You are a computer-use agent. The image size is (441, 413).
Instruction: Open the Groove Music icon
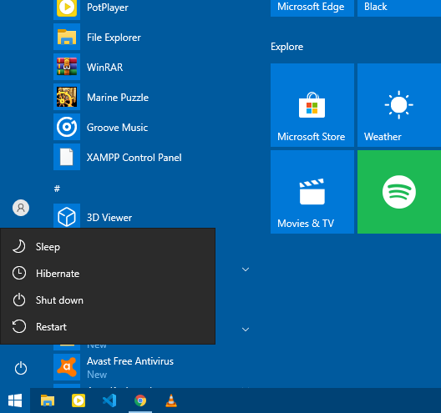point(67,127)
